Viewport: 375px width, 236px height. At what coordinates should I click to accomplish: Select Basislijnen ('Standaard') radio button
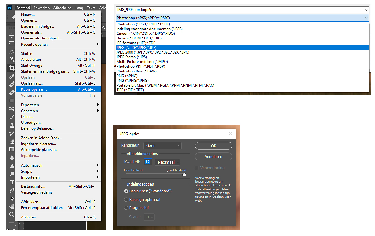click(x=127, y=191)
